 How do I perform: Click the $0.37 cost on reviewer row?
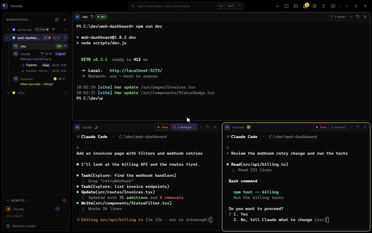click(62, 79)
